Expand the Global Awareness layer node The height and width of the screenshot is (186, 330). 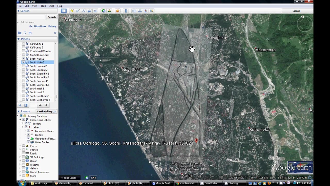click(x=20, y=172)
